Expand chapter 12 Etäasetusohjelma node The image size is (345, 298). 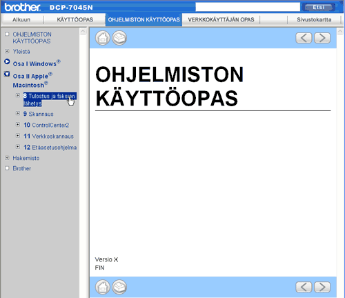18,146
